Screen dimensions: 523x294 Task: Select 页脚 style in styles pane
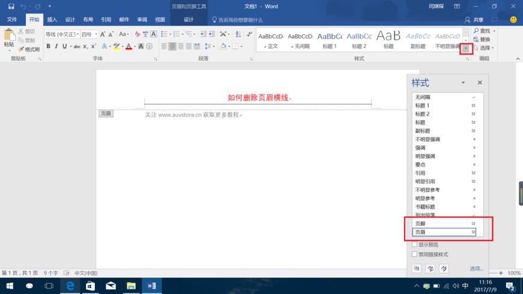click(444, 224)
